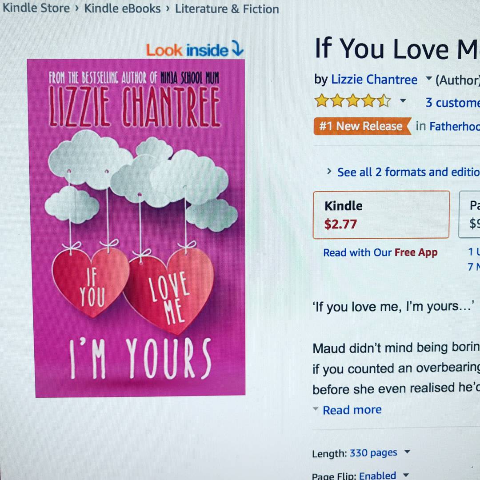The height and width of the screenshot is (480, 480).
Task: Expand star rating breakdown arrow
Action: [x=403, y=101]
